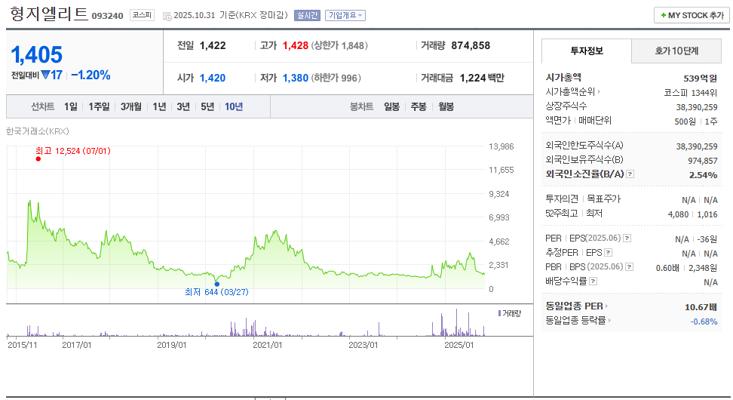
Task: Click help icon next to PBR BPS(2025.06)
Action: pos(630,266)
